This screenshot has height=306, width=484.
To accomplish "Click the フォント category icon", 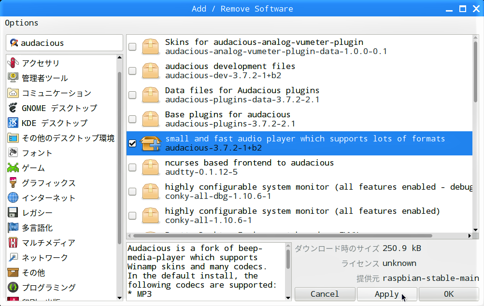I will 13,153.
